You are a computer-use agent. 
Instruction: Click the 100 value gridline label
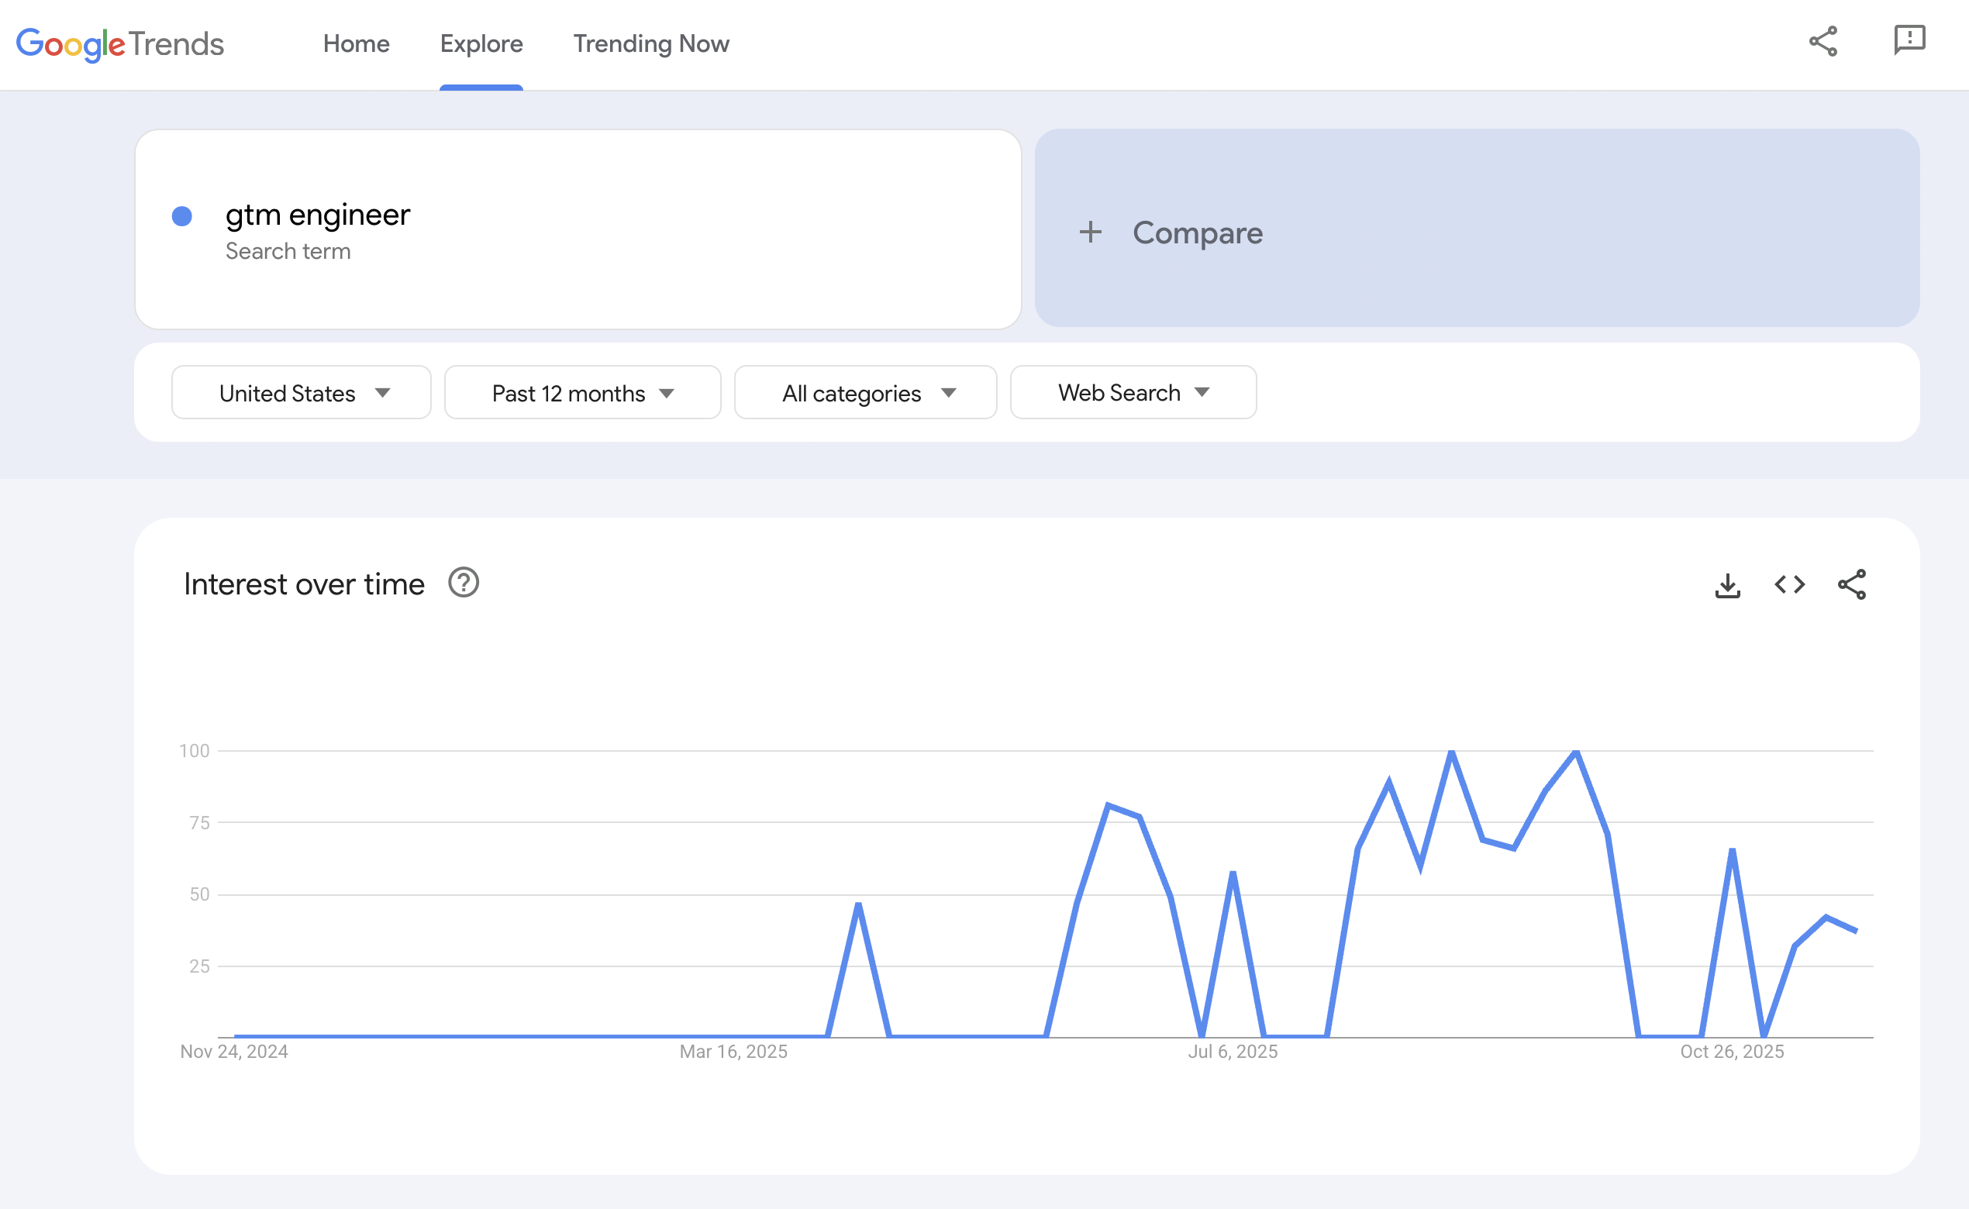point(195,750)
